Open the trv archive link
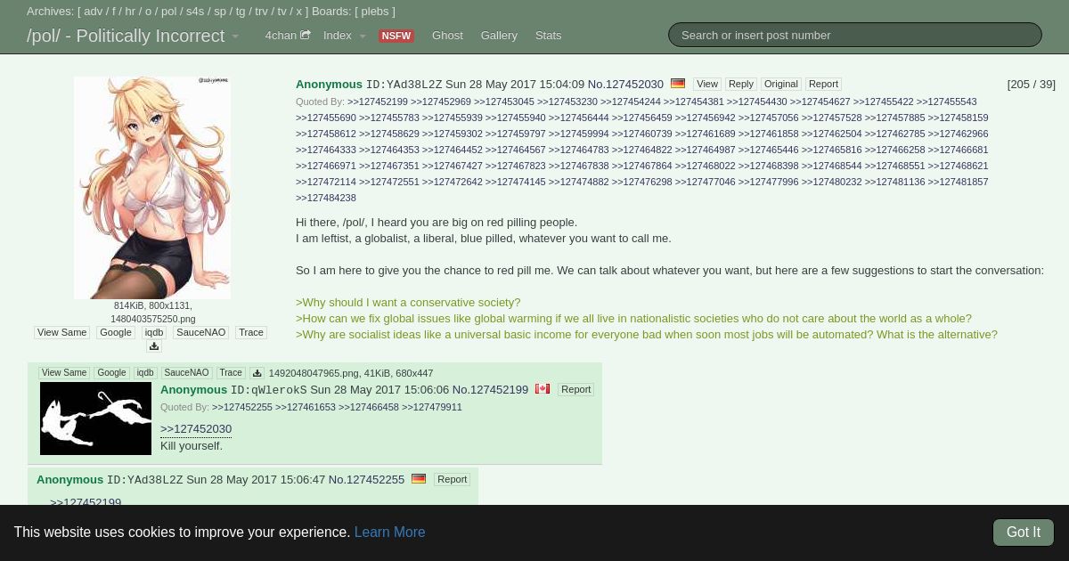This screenshot has width=1069, height=561. pos(262,12)
